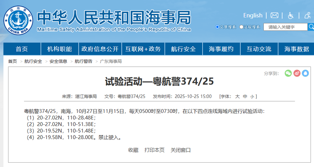Click the wheelchair accessibility icon
The width and height of the screenshot is (314, 167).
(x=291, y=15)
